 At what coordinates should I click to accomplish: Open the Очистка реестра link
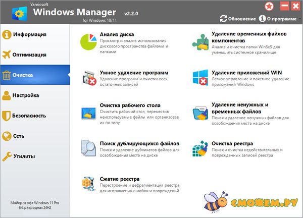tap(232, 143)
